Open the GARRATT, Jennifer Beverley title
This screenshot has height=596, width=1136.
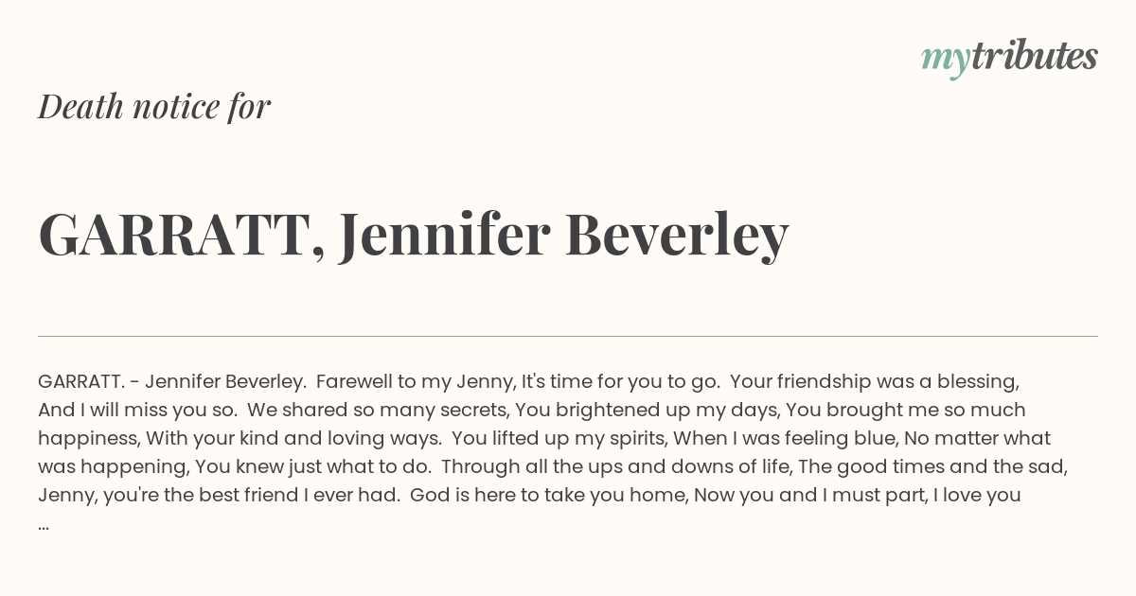pyautogui.click(x=414, y=235)
